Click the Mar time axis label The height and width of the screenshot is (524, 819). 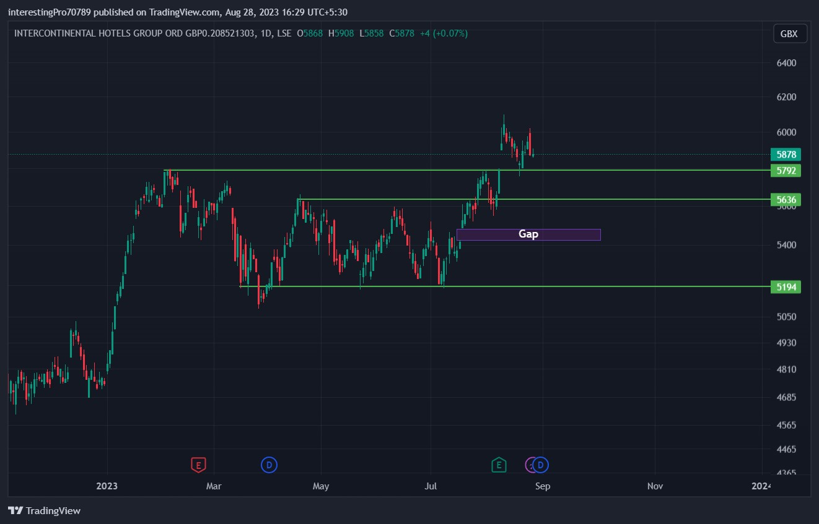click(x=214, y=486)
